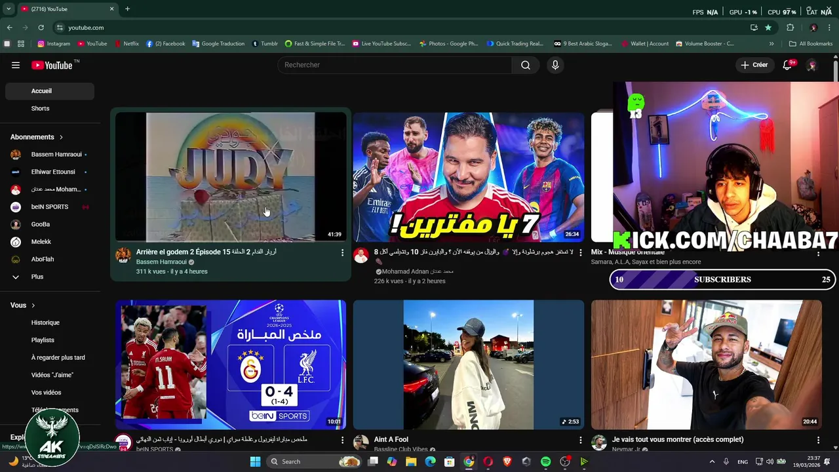This screenshot has width=839, height=472.
Task: Click into the Rechercher search field
Action: tap(395, 65)
